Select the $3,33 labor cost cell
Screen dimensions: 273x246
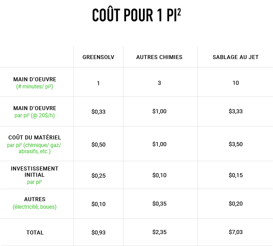point(235,111)
